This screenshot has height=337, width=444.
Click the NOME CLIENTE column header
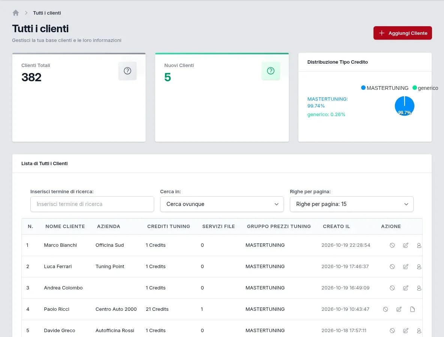click(65, 227)
